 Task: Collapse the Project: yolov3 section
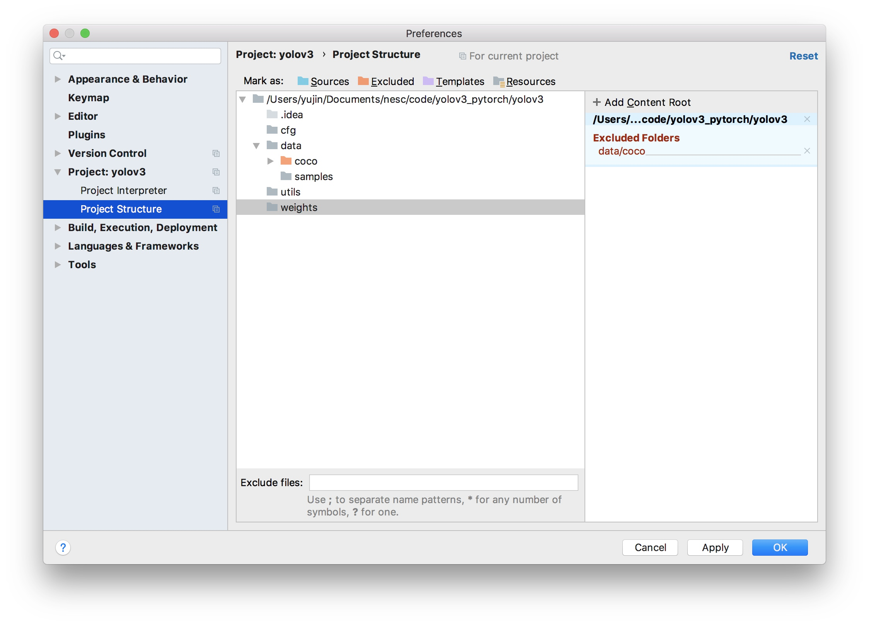(x=58, y=172)
